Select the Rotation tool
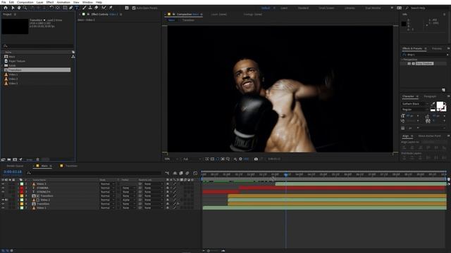Viewport: 451px width, 253px height. [x=51, y=8]
